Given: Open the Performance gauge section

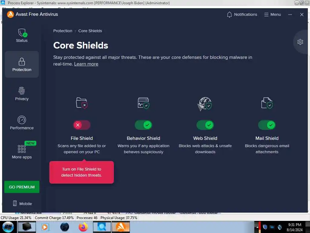Looking at the screenshot, I should pyautogui.click(x=22, y=123).
